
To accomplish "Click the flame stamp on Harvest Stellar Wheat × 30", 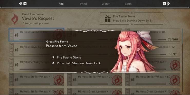I will pyautogui.click(x=117, y=80).
